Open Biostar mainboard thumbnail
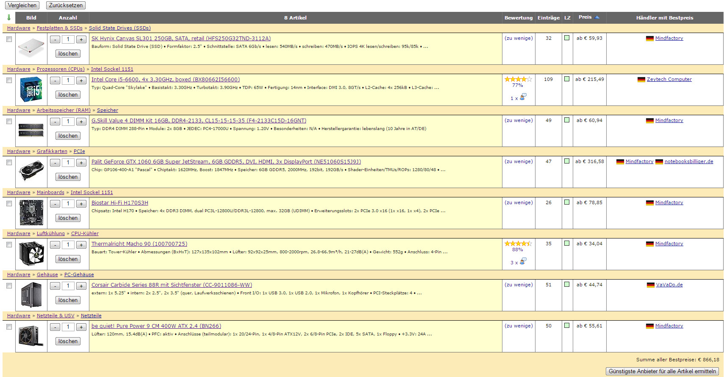The width and height of the screenshot is (724, 377). 31,213
